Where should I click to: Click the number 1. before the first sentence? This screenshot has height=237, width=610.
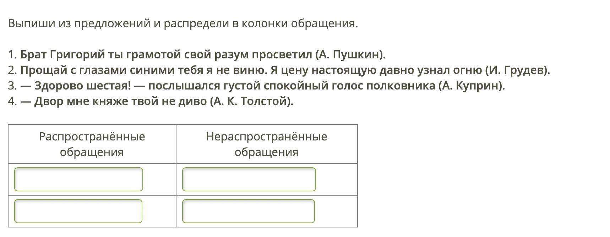(x=13, y=55)
